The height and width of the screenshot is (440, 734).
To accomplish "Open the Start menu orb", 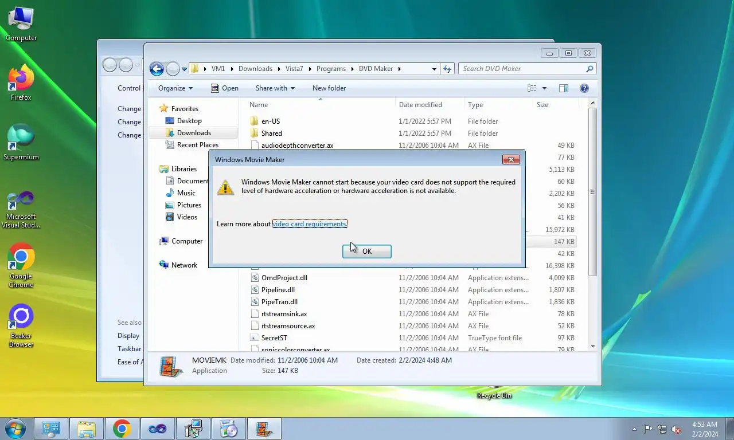I will click(15, 429).
